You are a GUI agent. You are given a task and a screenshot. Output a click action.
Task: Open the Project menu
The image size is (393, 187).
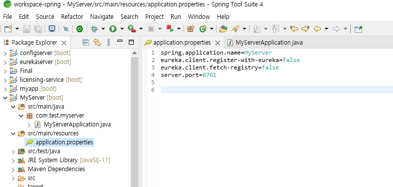154,17
